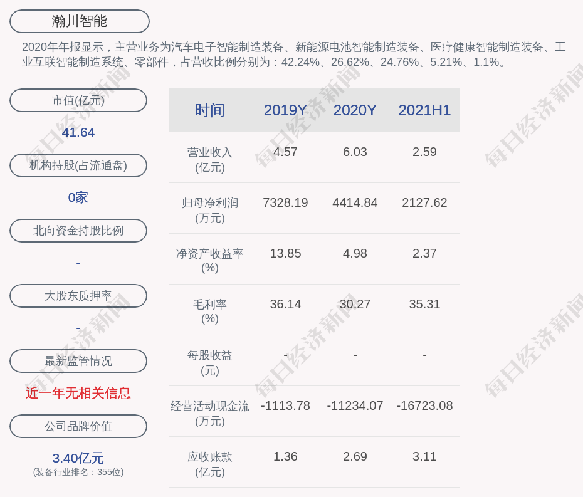
Task: Open the 最新监管情况 label
Action: (78, 361)
